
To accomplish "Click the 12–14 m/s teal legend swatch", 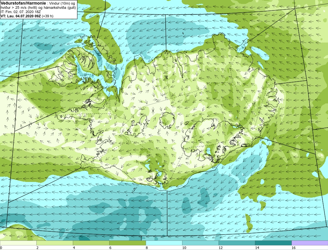I will pyautogui.click(x=236, y=243).
